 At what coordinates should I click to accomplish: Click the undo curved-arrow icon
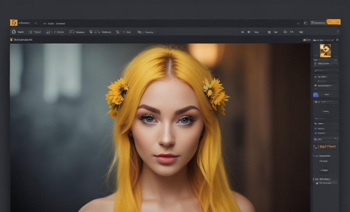[x=305, y=23]
